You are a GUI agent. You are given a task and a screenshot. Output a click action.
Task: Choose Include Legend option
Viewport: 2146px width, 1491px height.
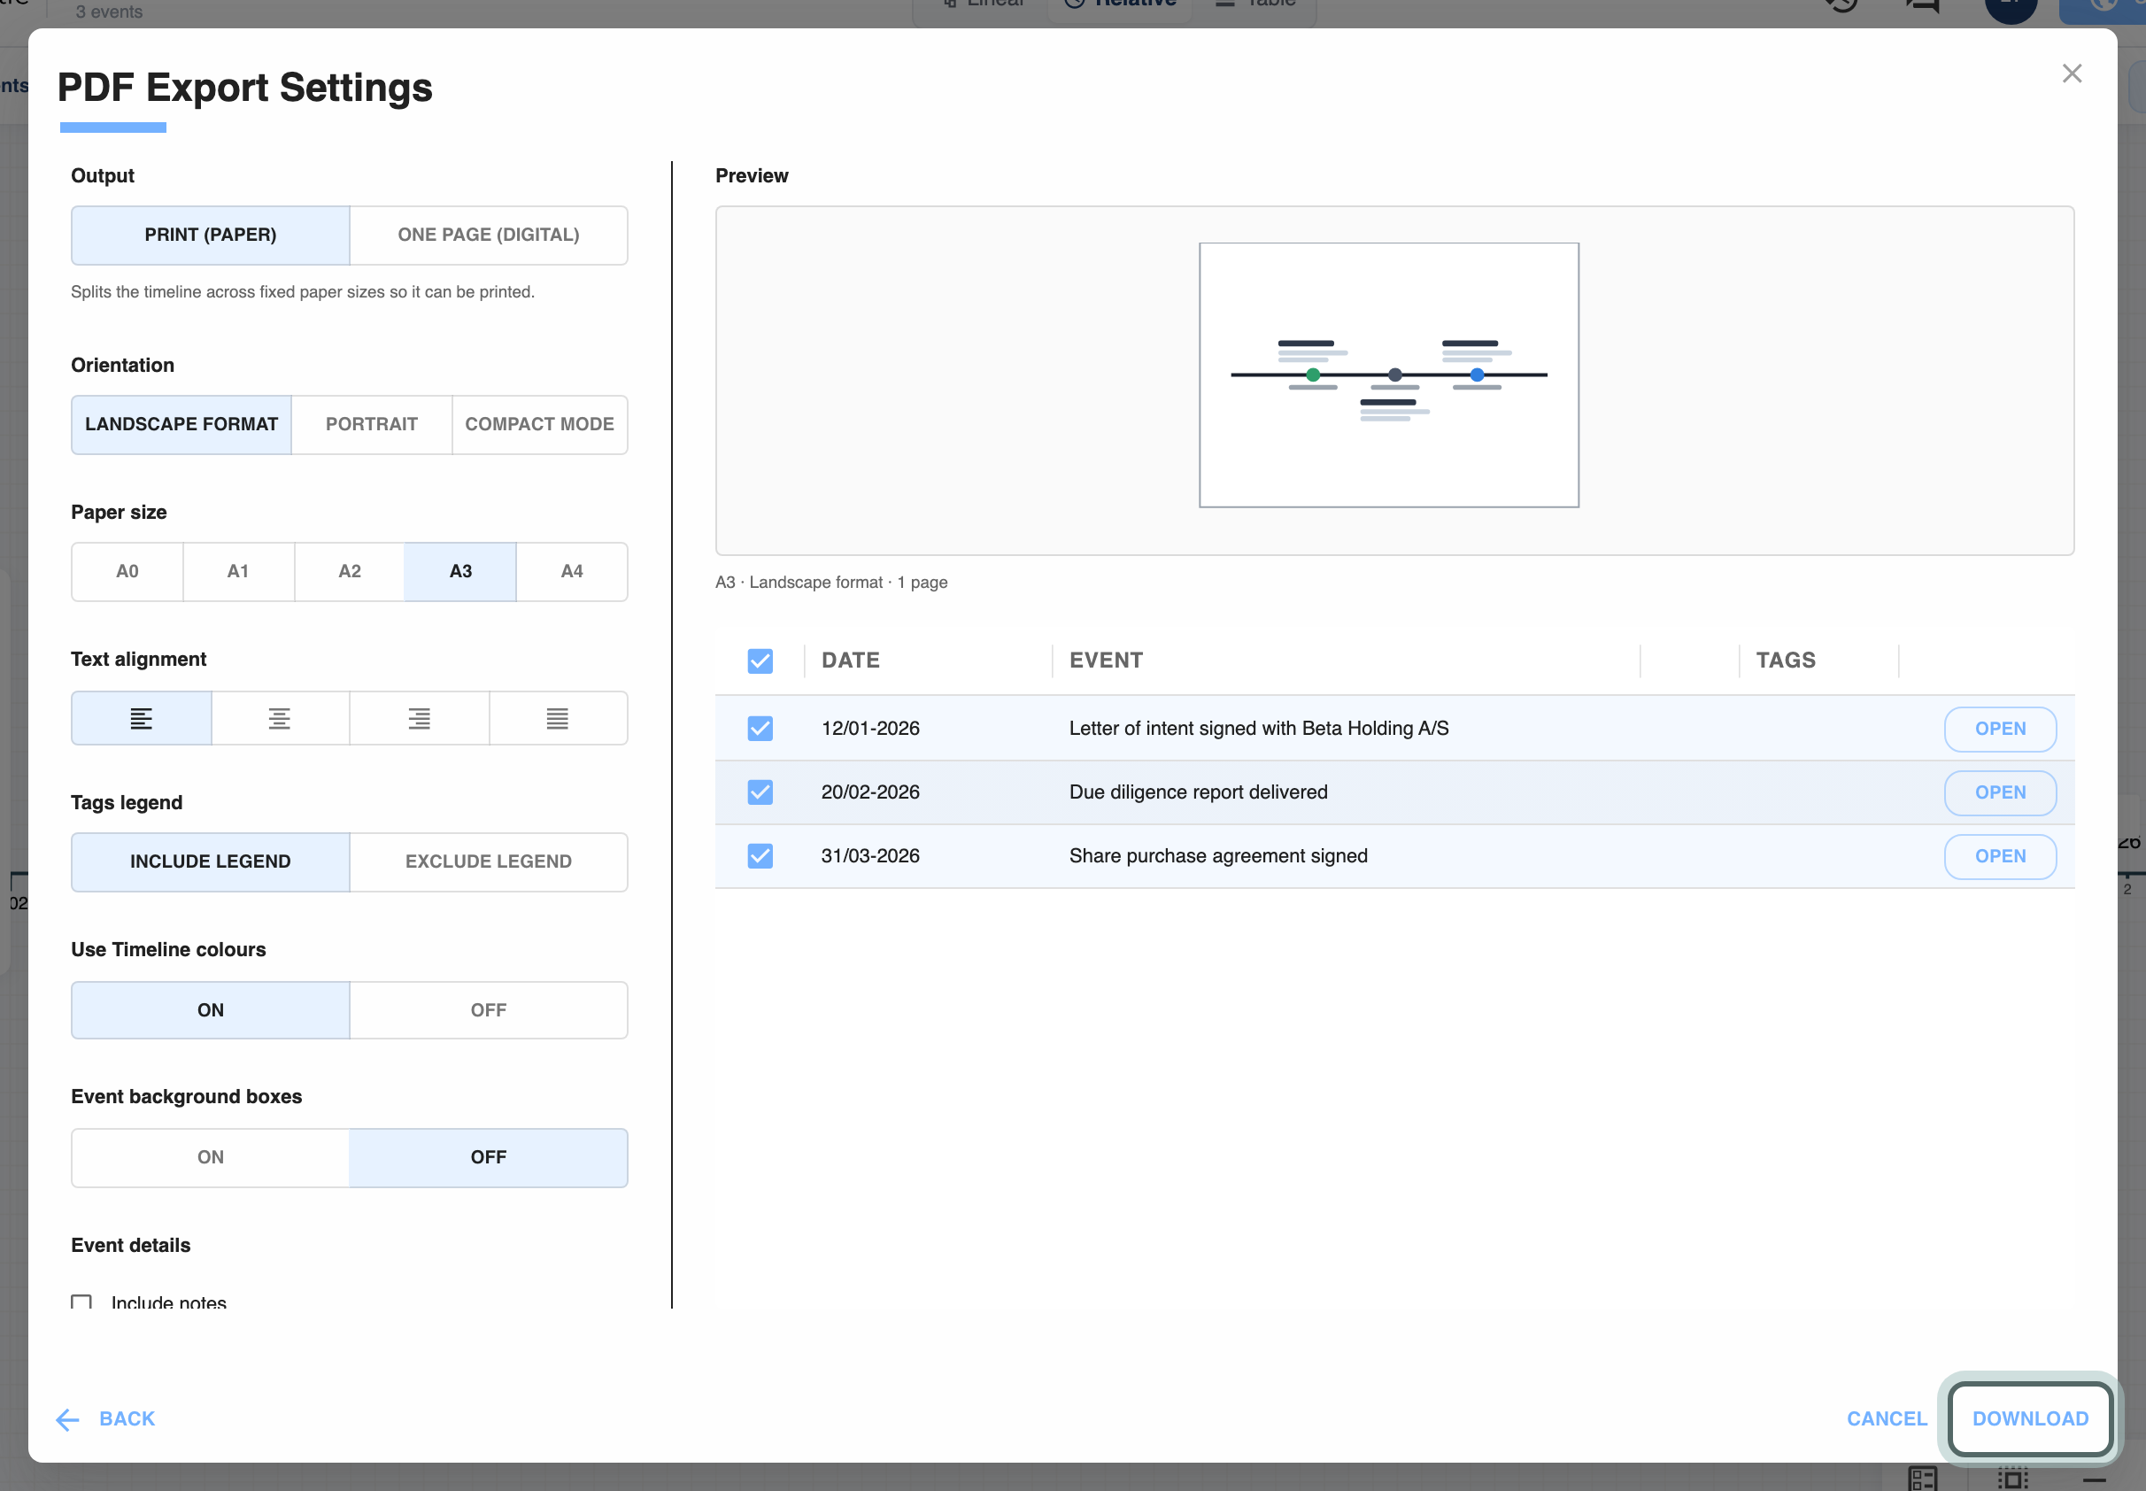pos(211,862)
